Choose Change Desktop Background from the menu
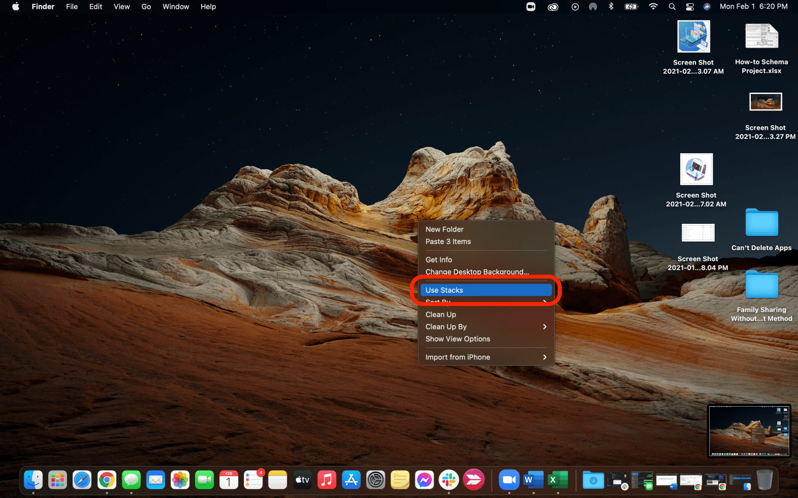Screen dimensions: 798x498 point(477,271)
